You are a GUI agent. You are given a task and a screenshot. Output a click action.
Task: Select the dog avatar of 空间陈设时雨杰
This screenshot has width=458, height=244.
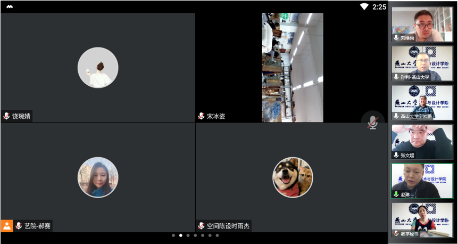point(293,177)
